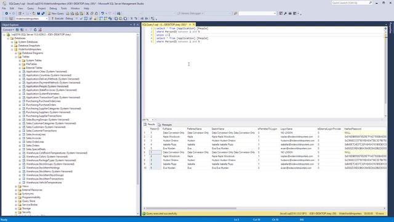394x222 pixels.
Task: Click the Parse query checkmark icon
Action: (81, 18)
